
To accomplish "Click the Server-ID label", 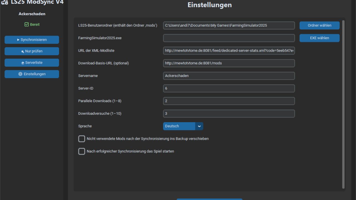I will 86,88.
